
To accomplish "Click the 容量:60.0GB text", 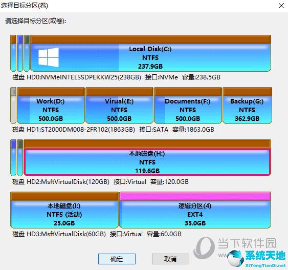I will pyautogui.click(x=164, y=234).
